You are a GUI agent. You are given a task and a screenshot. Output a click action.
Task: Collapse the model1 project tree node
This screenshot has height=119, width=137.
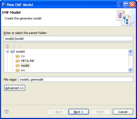pos(7,52)
